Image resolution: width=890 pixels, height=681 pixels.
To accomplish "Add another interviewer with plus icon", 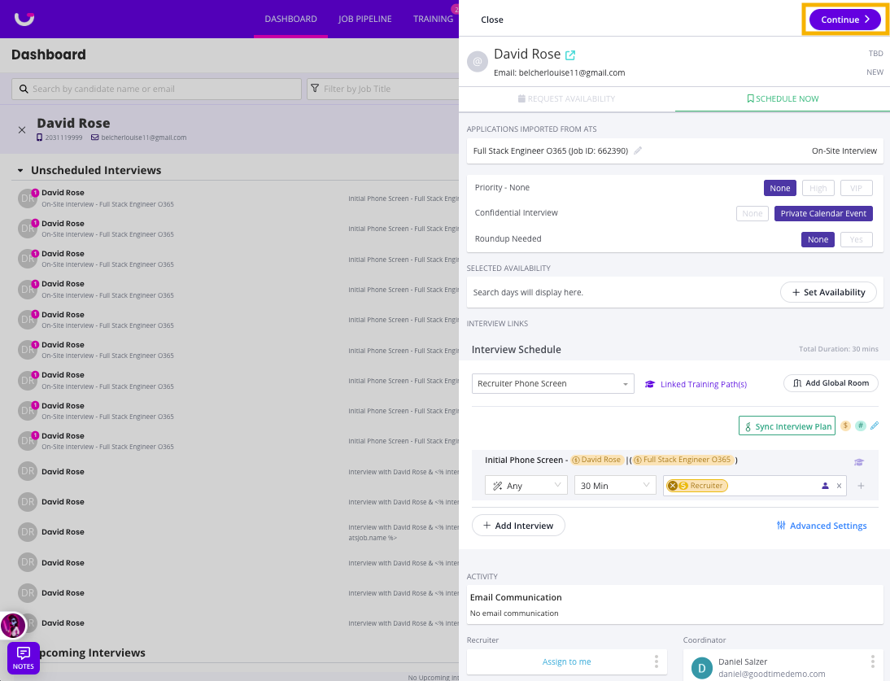I will tap(861, 486).
